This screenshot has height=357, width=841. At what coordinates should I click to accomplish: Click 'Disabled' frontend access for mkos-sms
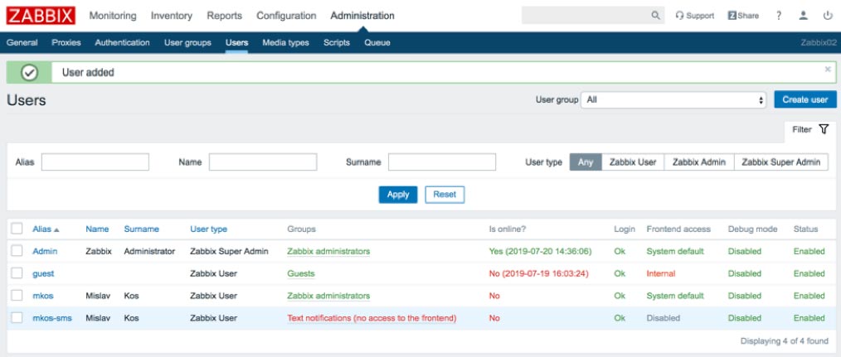click(x=663, y=318)
